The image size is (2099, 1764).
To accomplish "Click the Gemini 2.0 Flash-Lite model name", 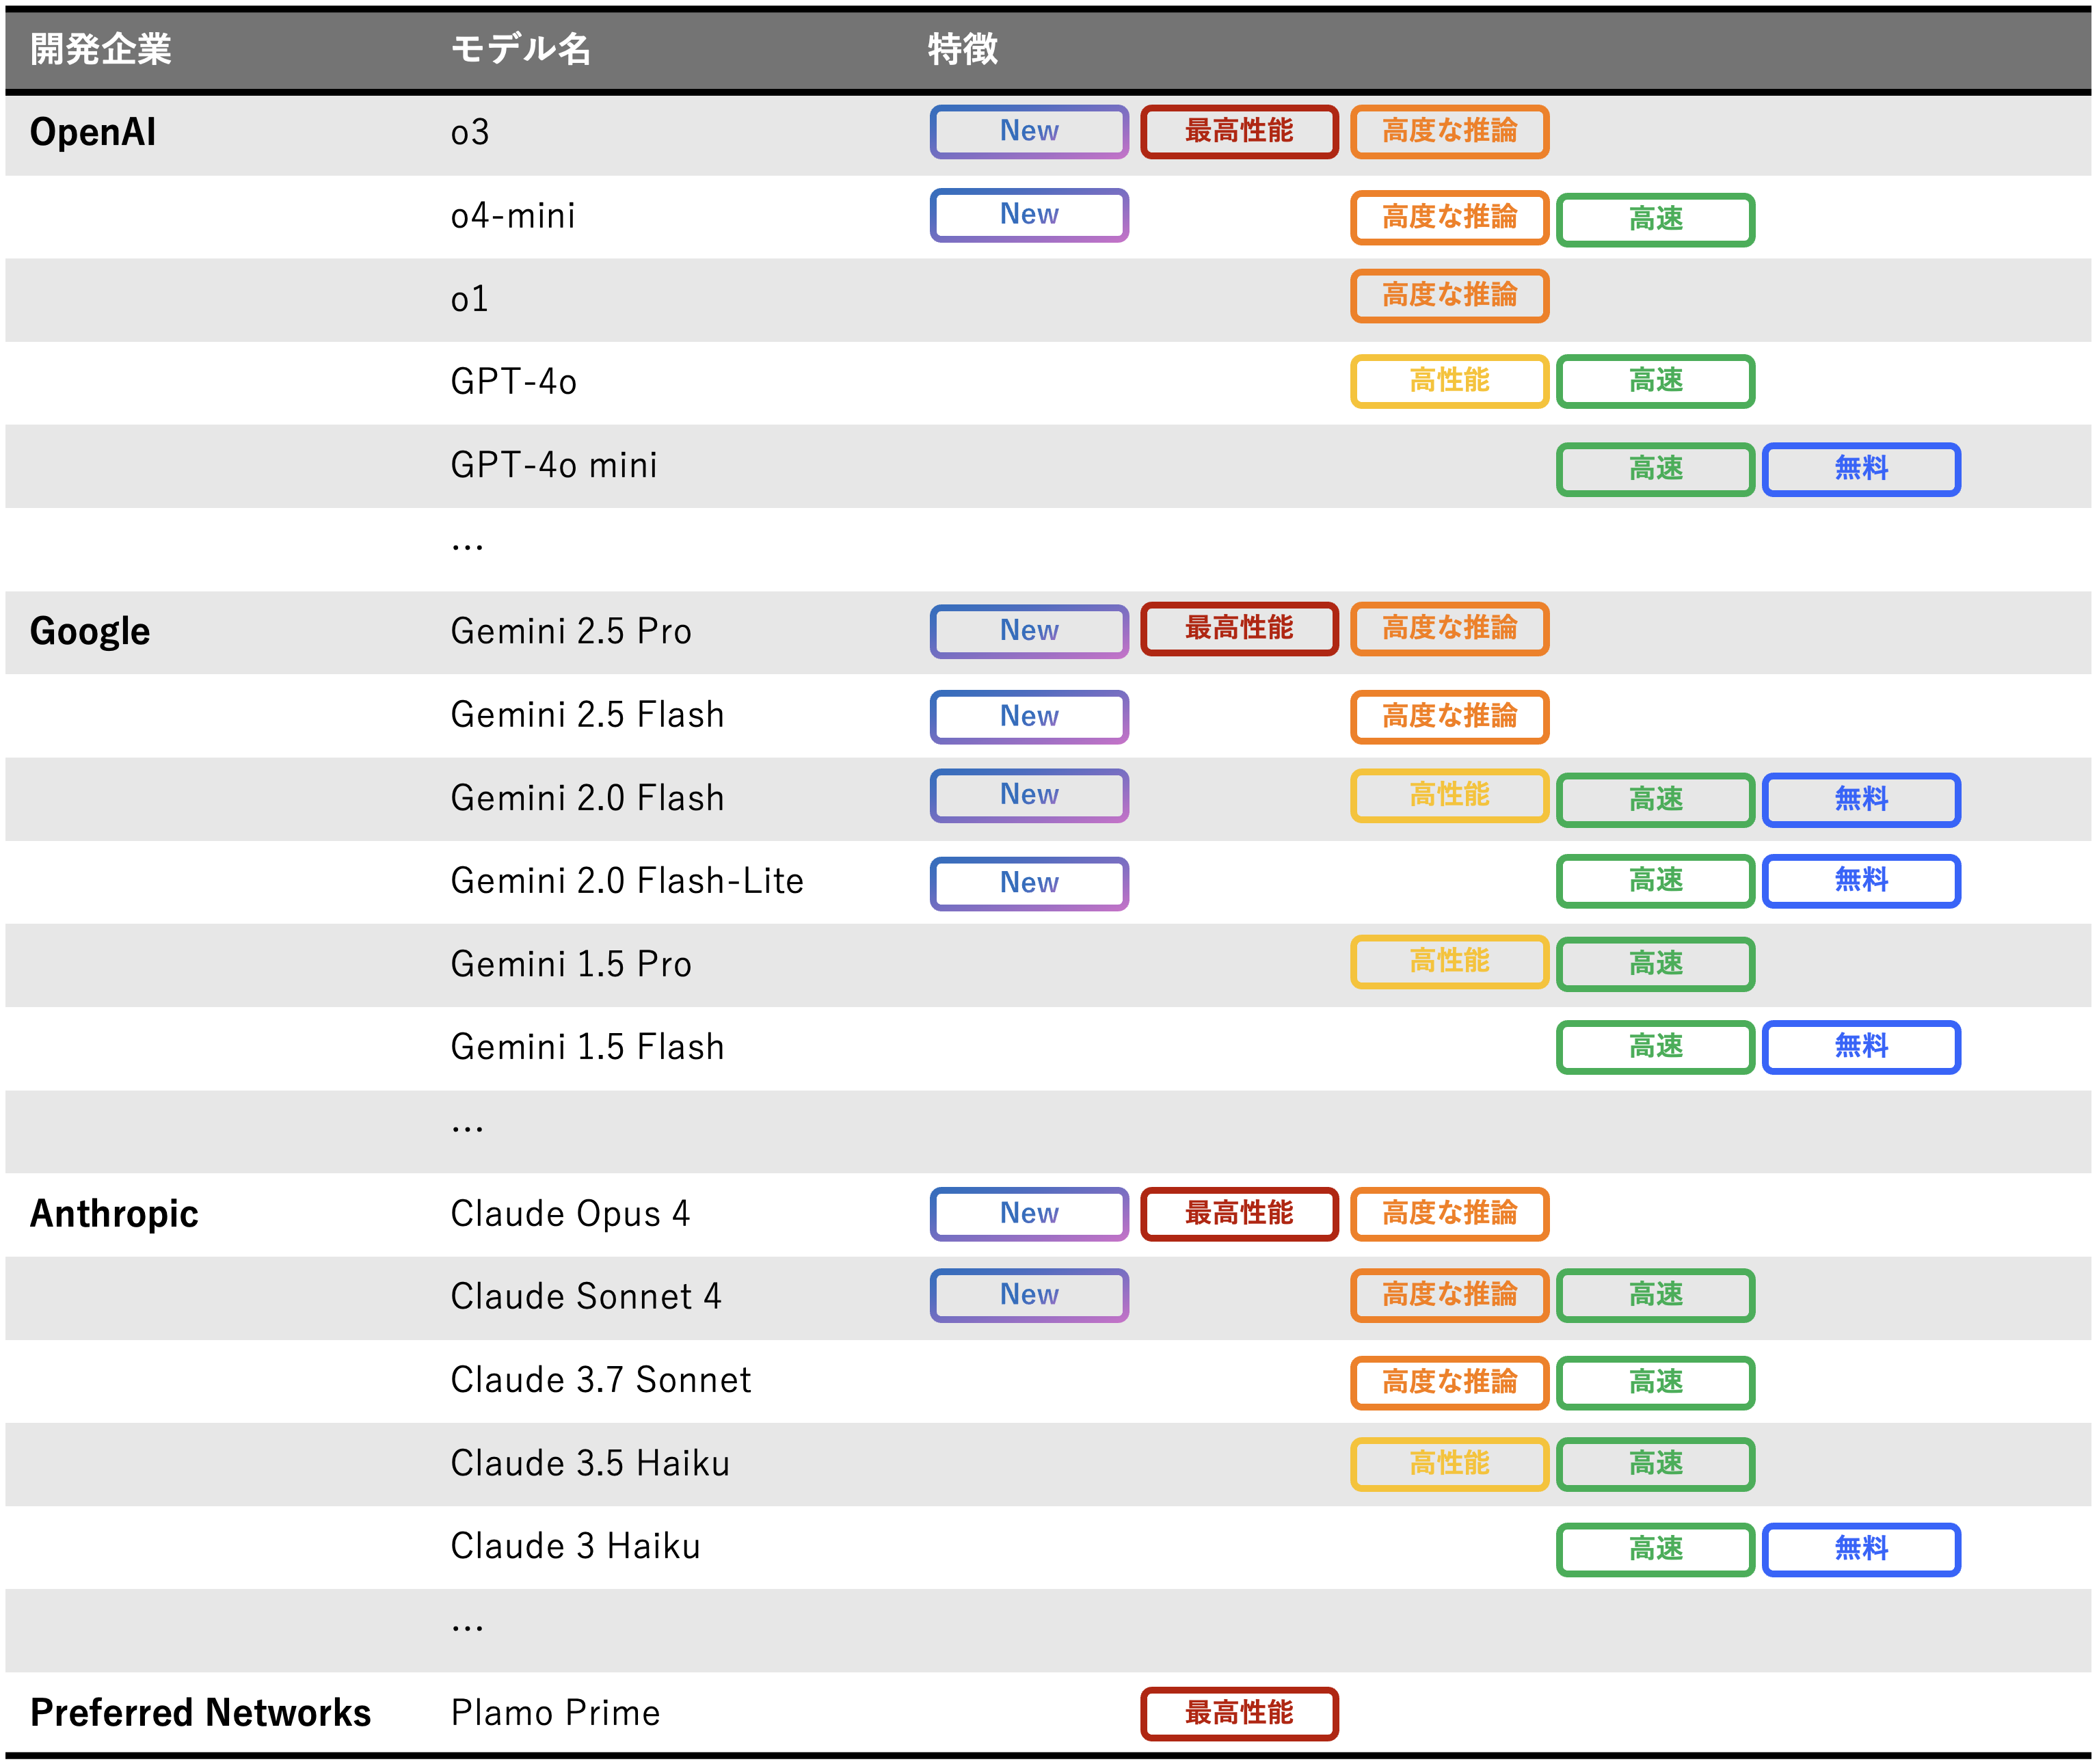I will coord(626,881).
